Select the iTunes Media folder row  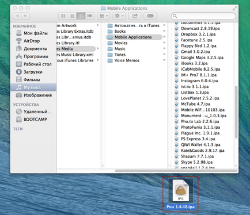coord(76,49)
